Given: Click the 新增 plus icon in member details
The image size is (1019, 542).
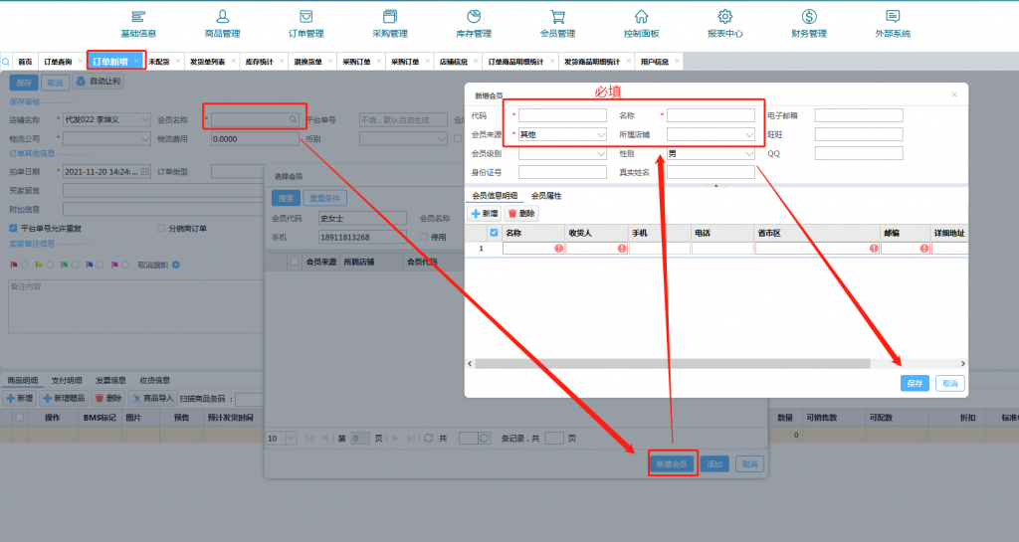Looking at the screenshot, I should click(485, 214).
